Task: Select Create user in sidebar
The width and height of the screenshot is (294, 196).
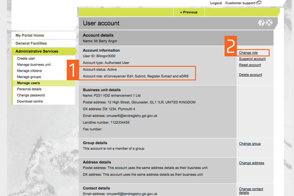Action: (x=26, y=58)
